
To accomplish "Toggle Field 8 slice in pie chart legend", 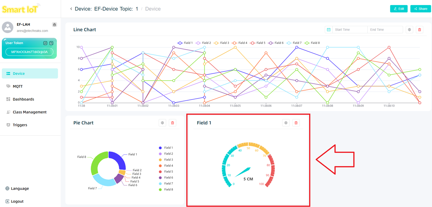I will pyautogui.click(x=166, y=189).
